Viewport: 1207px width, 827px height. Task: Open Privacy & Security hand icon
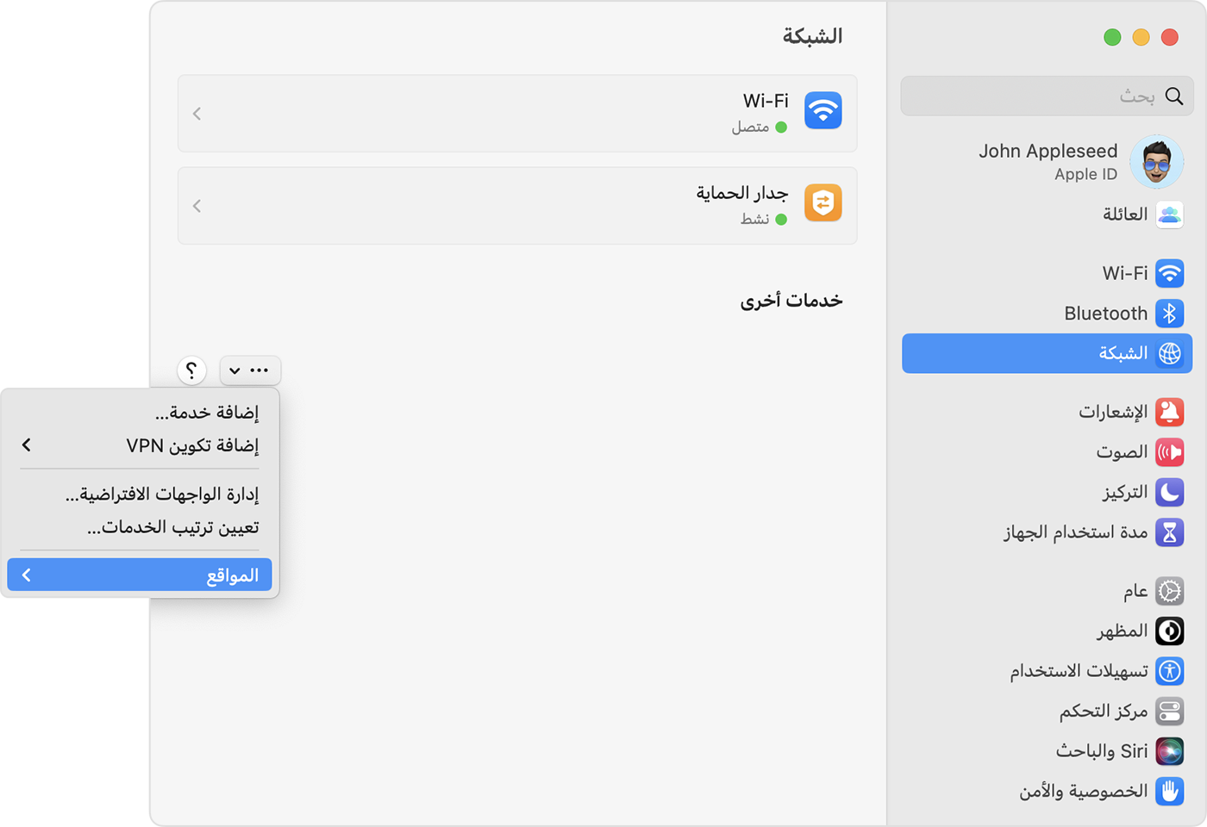tap(1169, 791)
